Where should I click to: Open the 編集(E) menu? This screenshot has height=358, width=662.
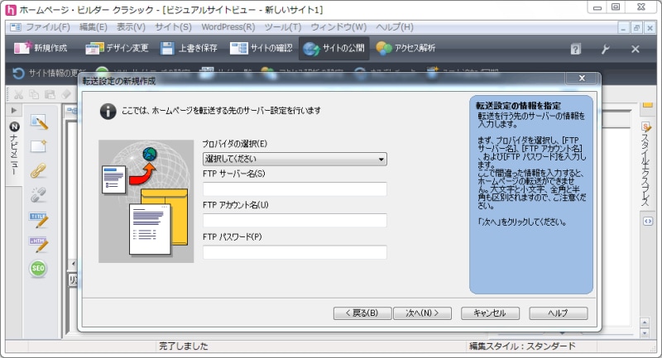(x=94, y=27)
